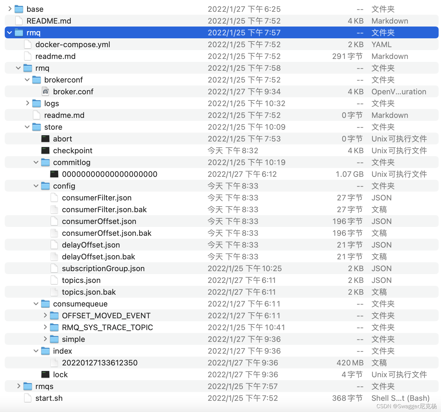Click the 00000000000000000000 executable icon

[x=54, y=174]
